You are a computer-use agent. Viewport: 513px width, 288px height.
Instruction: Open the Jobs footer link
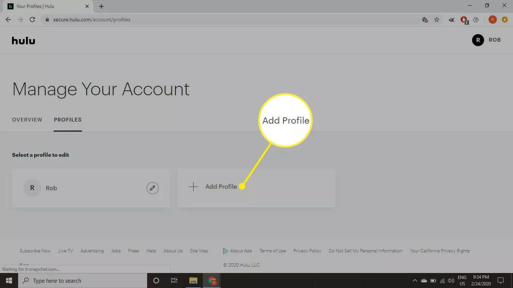pyautogui.click(x=116, y=251)
